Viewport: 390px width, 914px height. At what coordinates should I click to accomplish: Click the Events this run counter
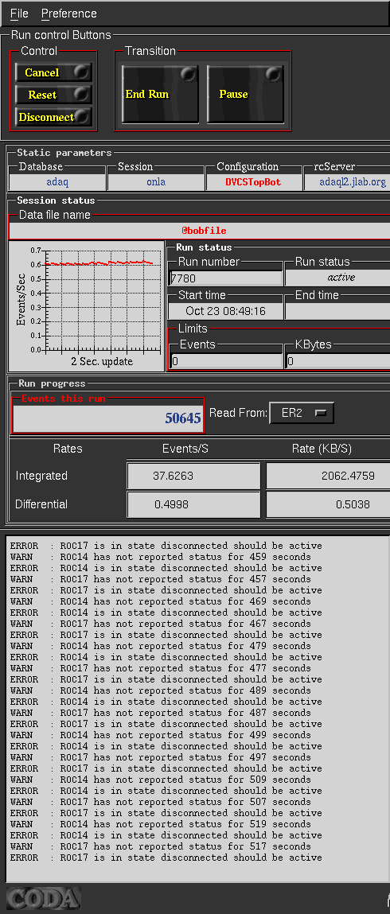pos(108,418)
